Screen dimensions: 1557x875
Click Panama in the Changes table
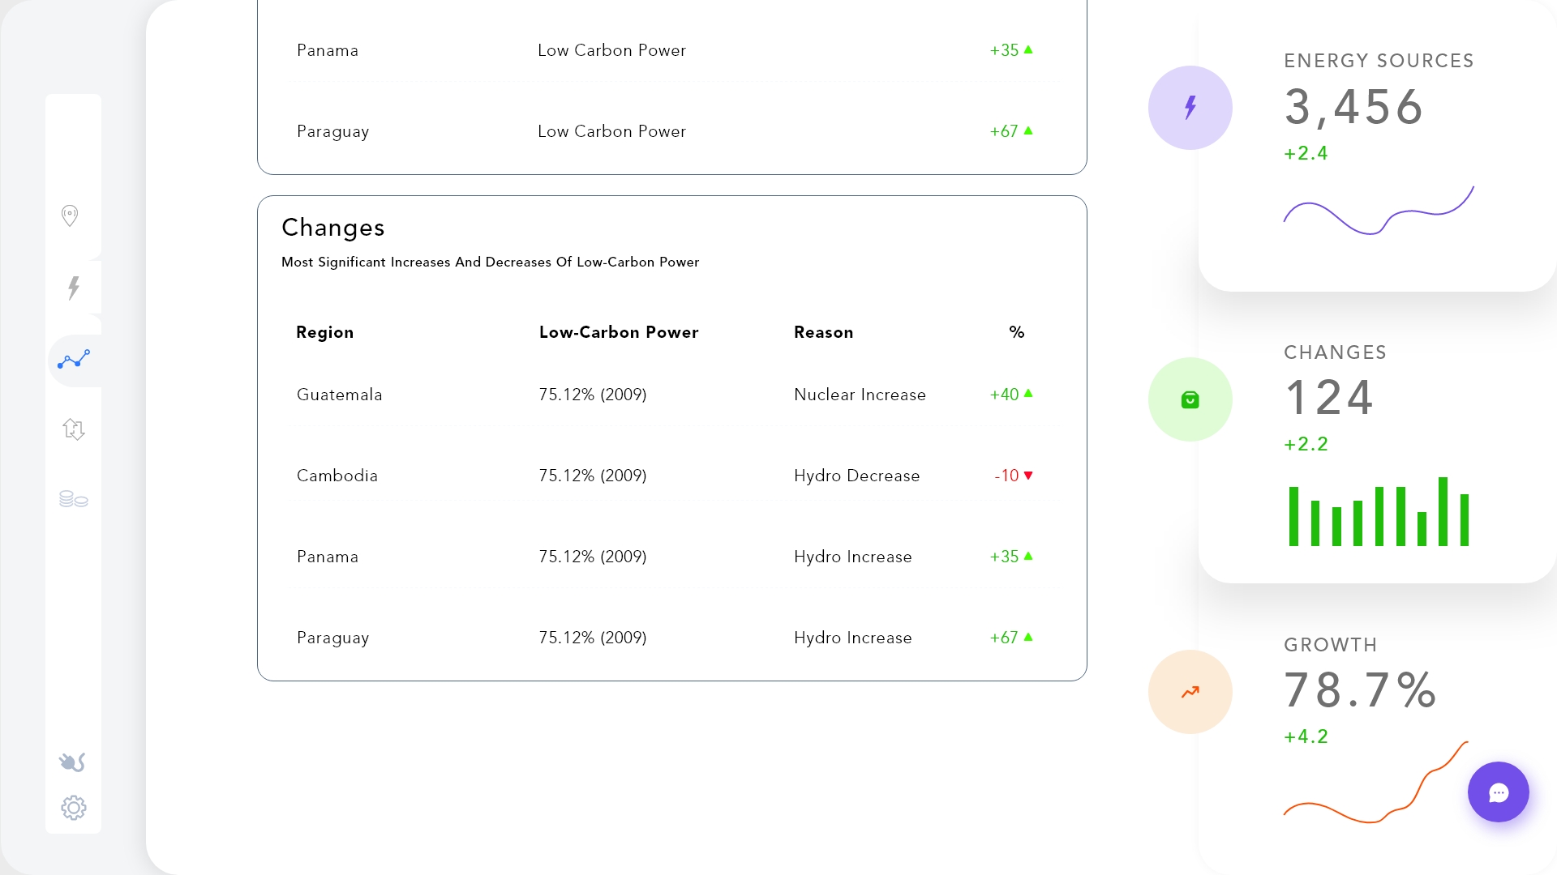328,557
